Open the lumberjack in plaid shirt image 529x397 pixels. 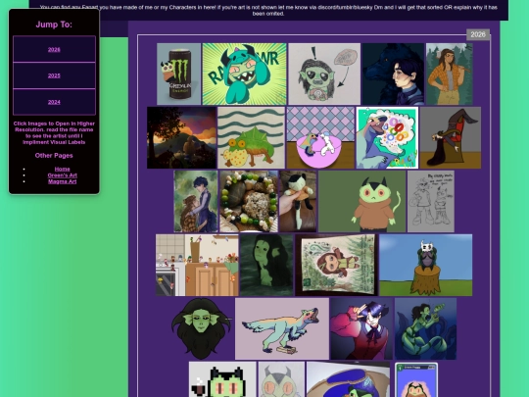coord(450,74)
